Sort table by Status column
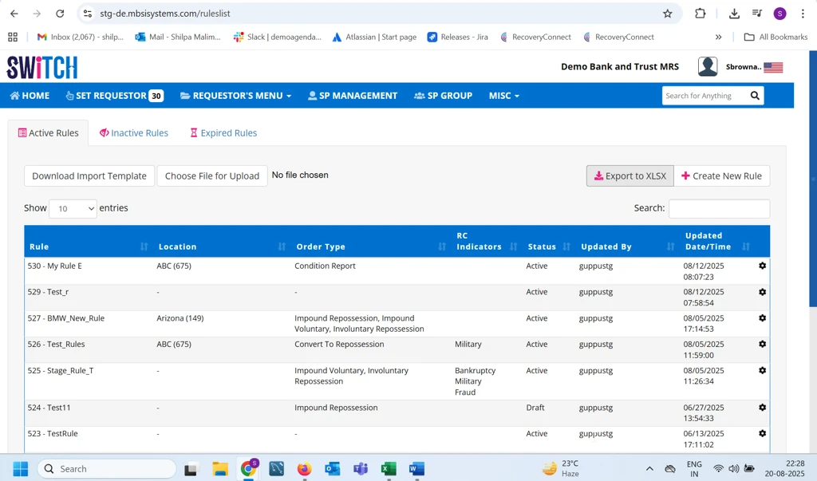This screenshot has height=481, width=817. pos(567,246)
